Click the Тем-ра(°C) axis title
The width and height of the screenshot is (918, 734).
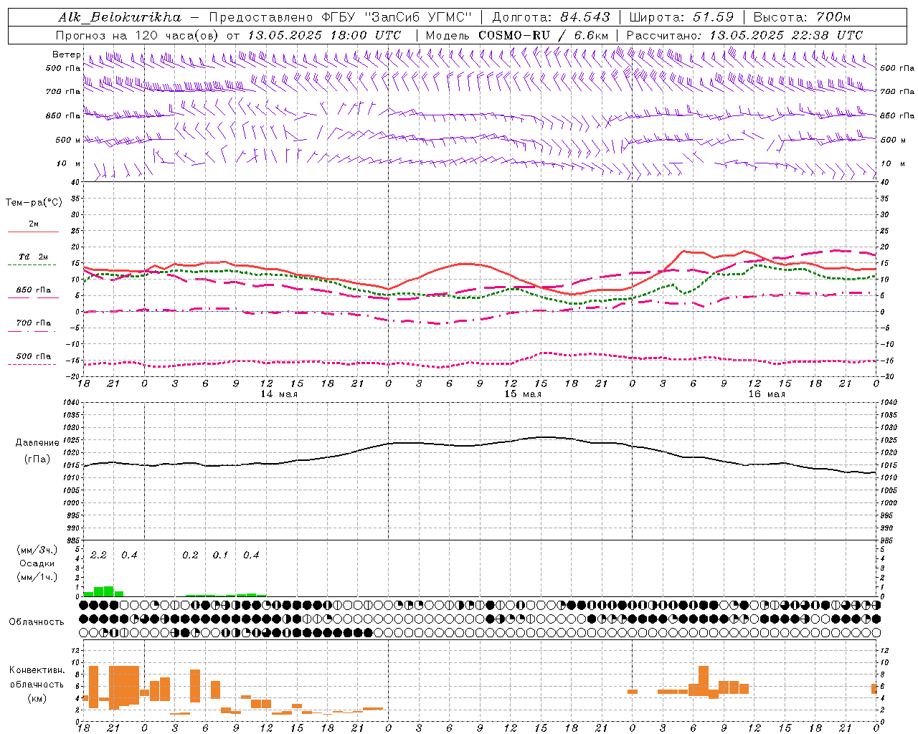[34, 203]
